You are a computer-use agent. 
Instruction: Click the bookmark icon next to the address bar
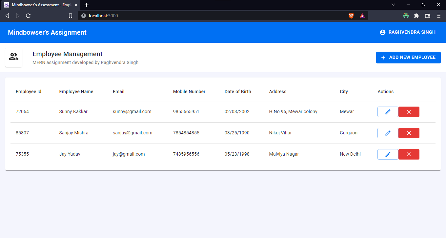click(70, 15)
